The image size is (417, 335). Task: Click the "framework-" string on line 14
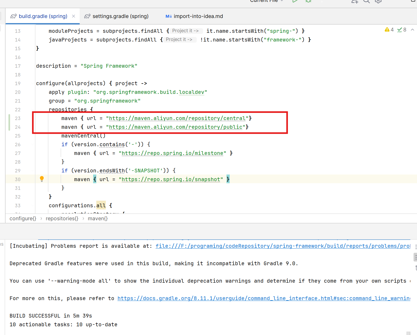[x=283, y=40]
